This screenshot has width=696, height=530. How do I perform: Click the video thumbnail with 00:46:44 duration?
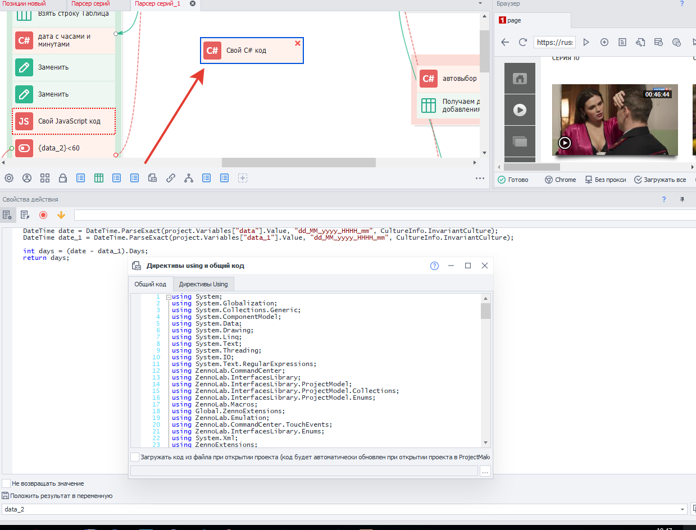pos(615,120)
